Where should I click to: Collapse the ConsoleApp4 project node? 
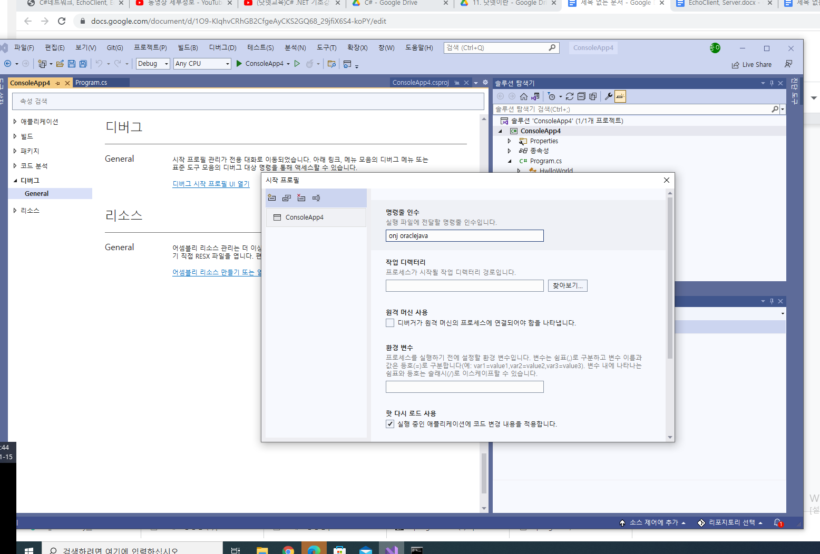[500, 131]
